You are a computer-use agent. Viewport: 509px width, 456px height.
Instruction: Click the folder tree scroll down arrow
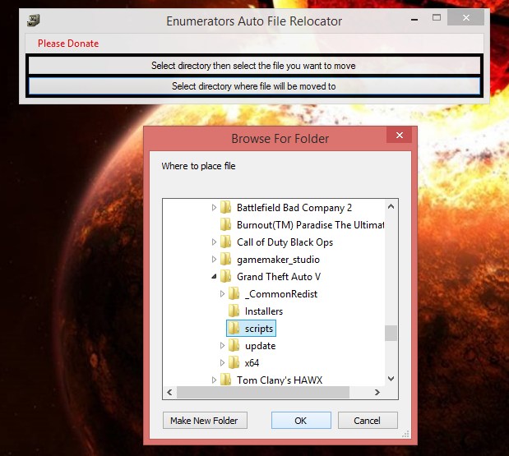pyautogui.click(x=391, y=379)
